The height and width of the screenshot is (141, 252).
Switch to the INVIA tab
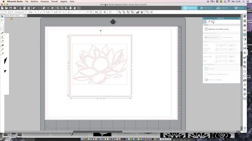(239, 8)
